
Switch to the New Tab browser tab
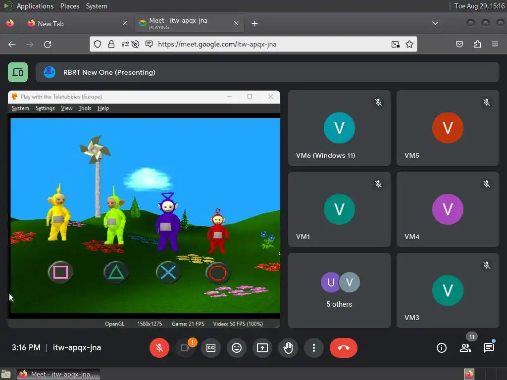[77, 24]
